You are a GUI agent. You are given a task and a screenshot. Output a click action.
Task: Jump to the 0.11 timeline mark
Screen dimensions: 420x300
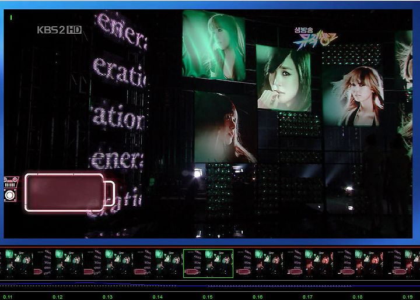8,297
